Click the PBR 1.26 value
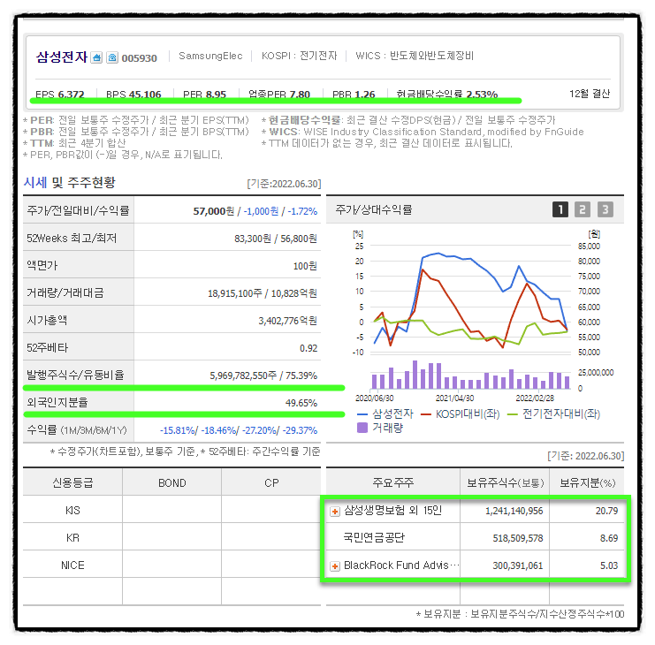 click(x=354, y=95)
